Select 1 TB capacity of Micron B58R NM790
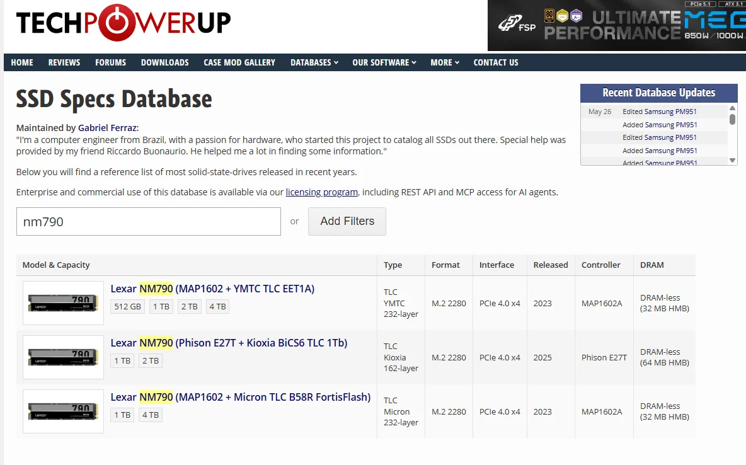746x465 pixels. coord(122,415)
